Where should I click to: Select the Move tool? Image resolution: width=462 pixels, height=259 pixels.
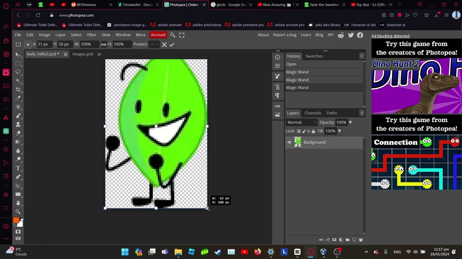[x=18, y=54]
